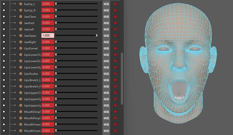
Task: Select the JawFwd target name
Action: pyautogui.click(x=29, y=23)
